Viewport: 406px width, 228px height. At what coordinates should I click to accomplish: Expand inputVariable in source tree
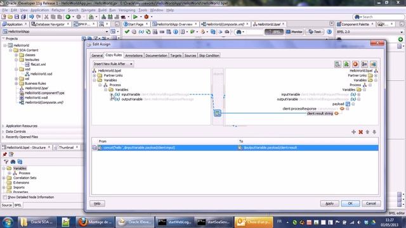pyautogui.click(x=112, y=94)
